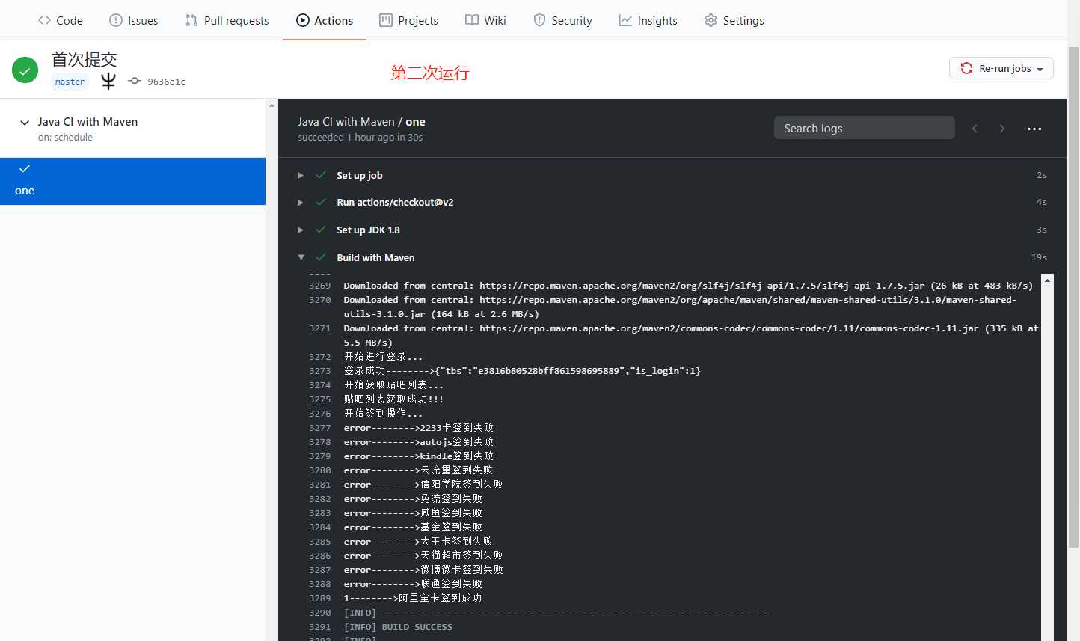Viewport: 1080px width, 641px height.
Task: Open the Settings tab
Action: coord(734,21)
